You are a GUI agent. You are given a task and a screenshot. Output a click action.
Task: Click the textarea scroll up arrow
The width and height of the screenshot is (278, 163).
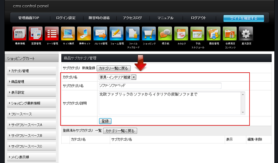243,94
